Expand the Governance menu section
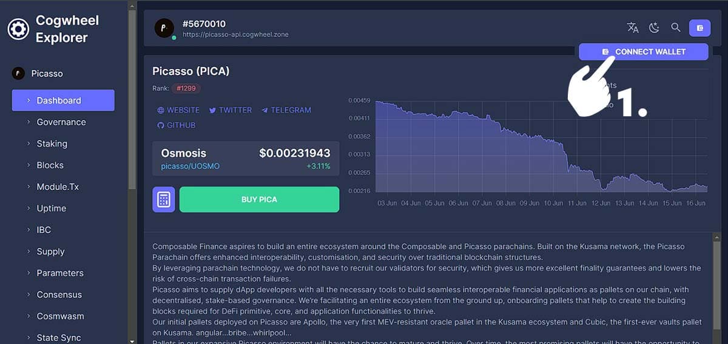Image resolution: width=728 pixels, height=344 pixels. (x=61, y=122)
